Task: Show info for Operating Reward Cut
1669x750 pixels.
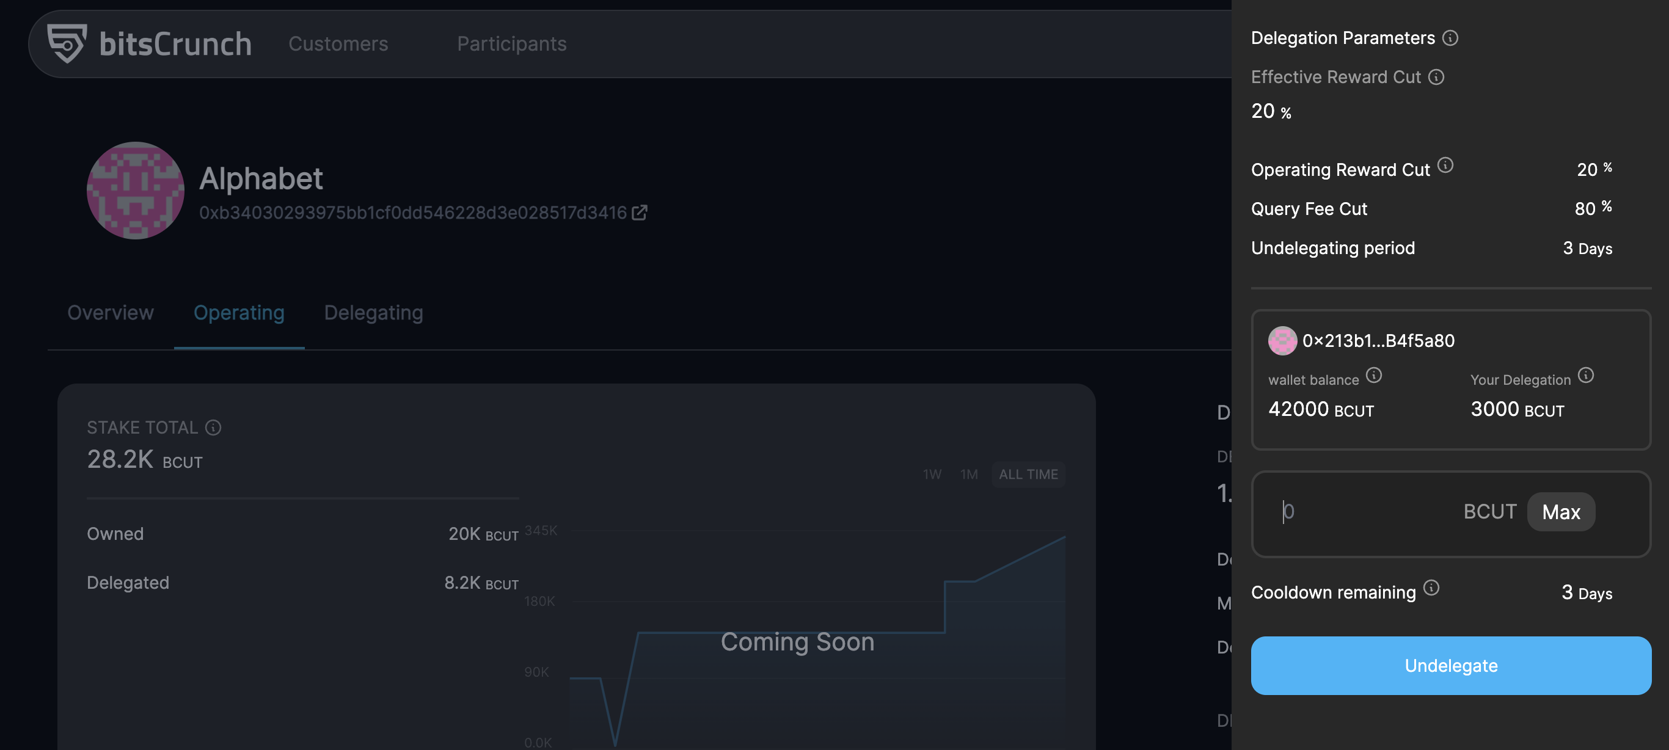Action: pyautogui.click(x=1445, y=165)
